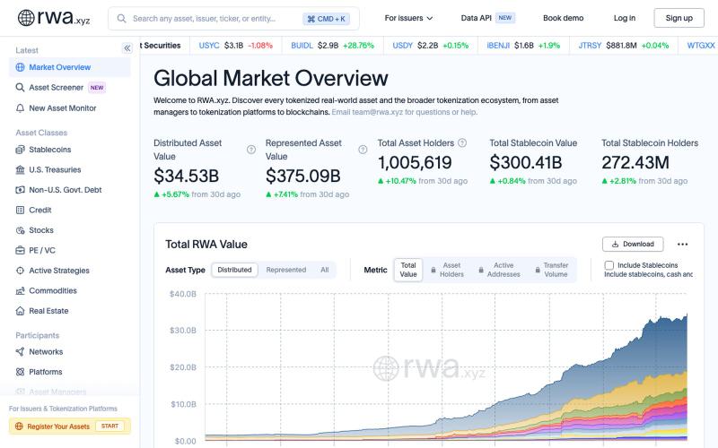This screenshot has height=448, width=718.
Task: Click the NEW badge beside Asset Screener
Action: (97, 87)
